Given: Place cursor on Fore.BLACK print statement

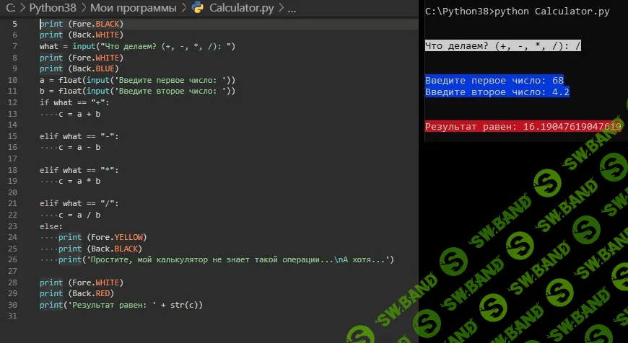Looking at the screenshot, I should 82,24.
